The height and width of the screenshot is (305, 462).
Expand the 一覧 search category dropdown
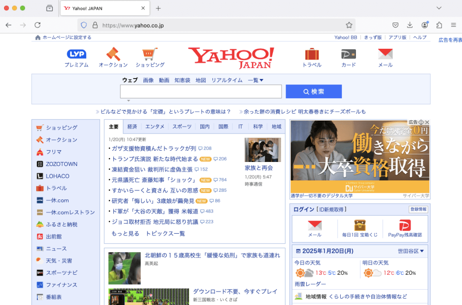(255, 80)
